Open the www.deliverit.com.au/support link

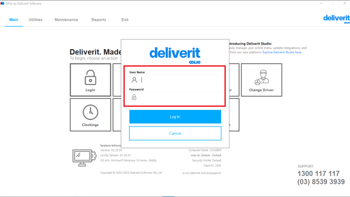tap(201, 173)
